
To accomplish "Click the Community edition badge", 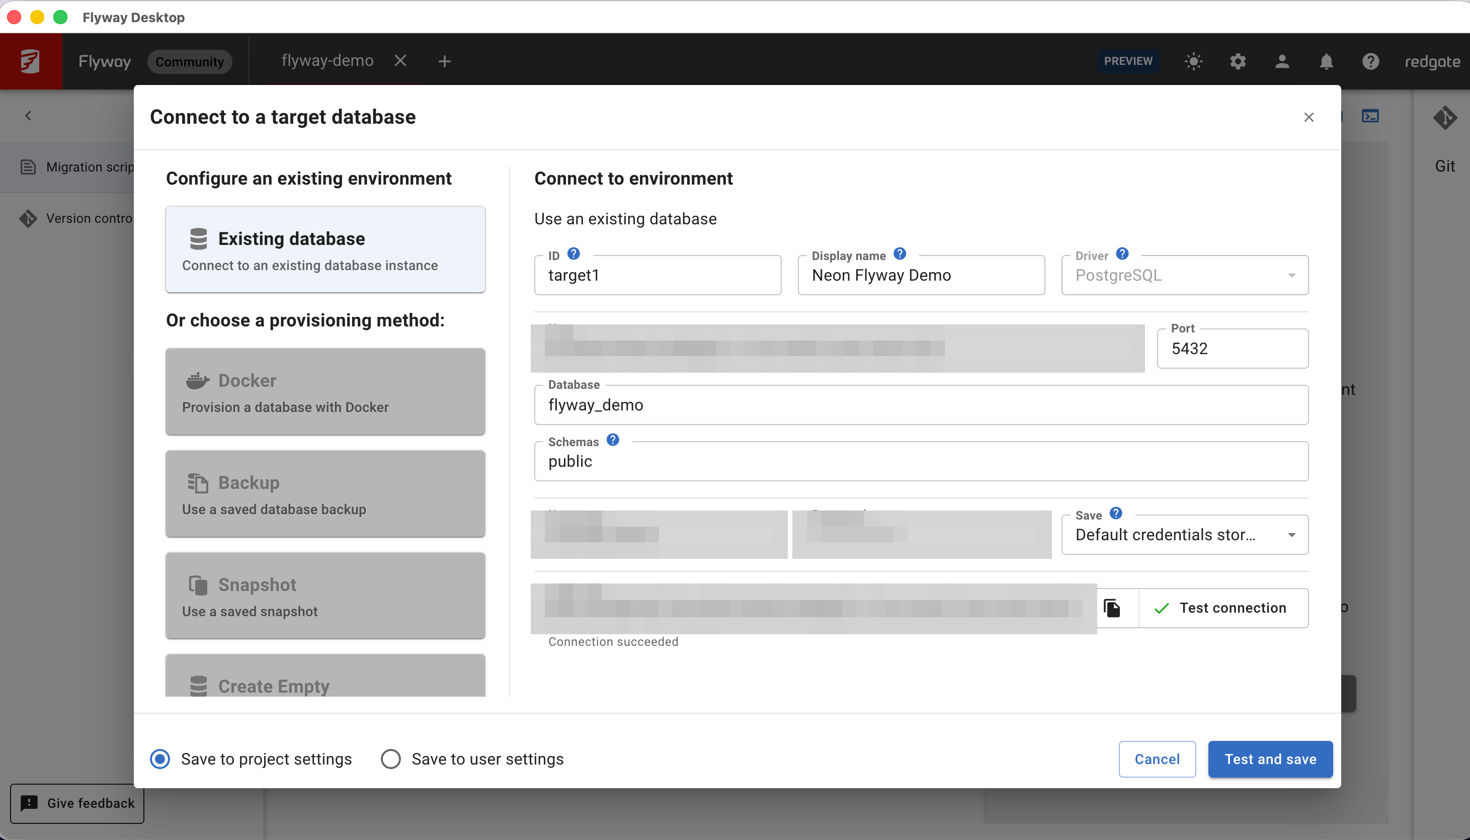I will tap(190, 62).
